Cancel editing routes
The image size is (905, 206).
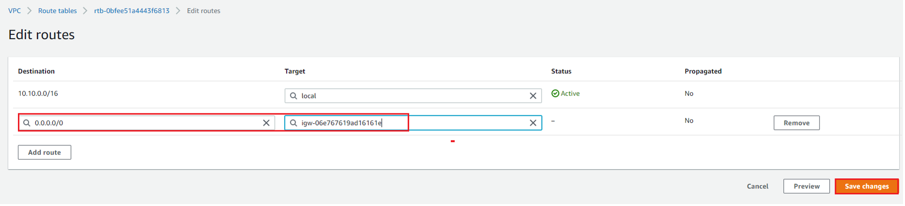pos(757,186)
